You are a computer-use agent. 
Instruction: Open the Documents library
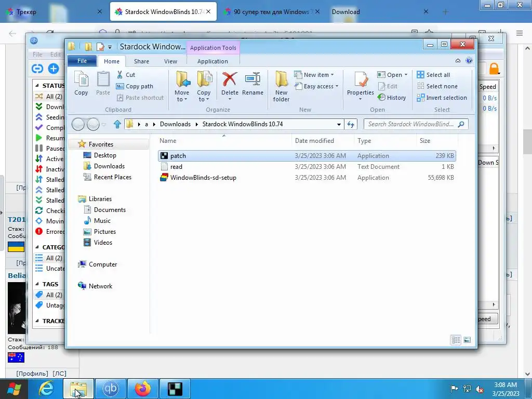(x=104, y=210)
